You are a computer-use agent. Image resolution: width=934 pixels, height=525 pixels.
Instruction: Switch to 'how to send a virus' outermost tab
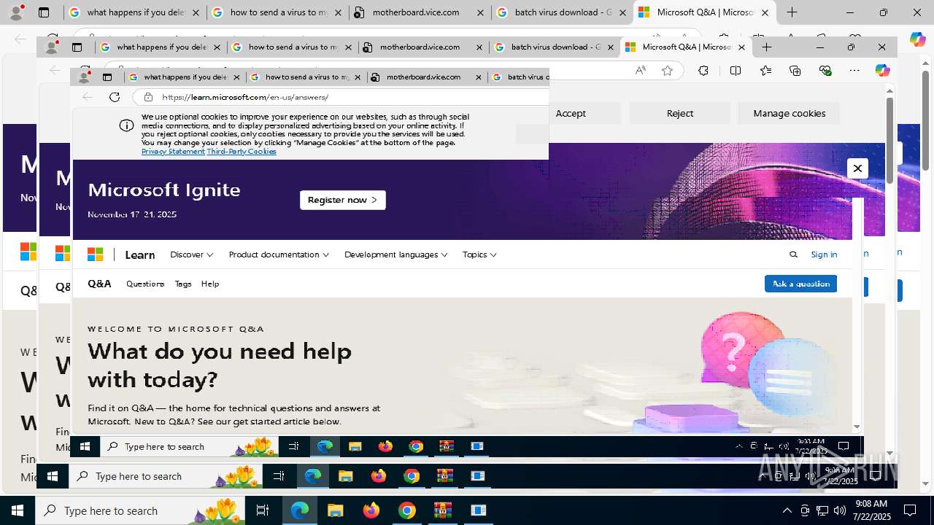(x=277, y=12)
